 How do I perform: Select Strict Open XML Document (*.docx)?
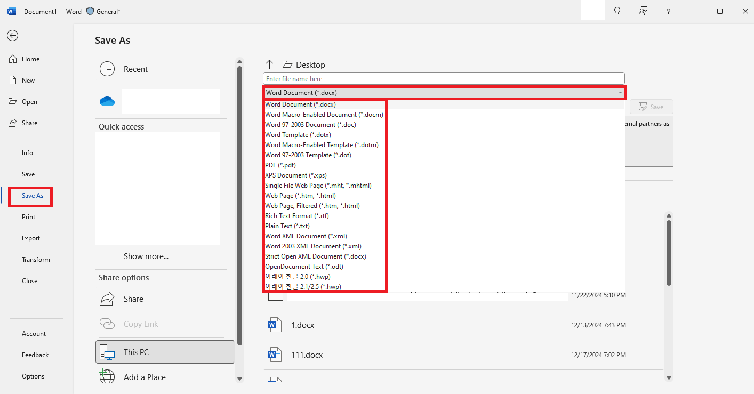coord(316,256)
